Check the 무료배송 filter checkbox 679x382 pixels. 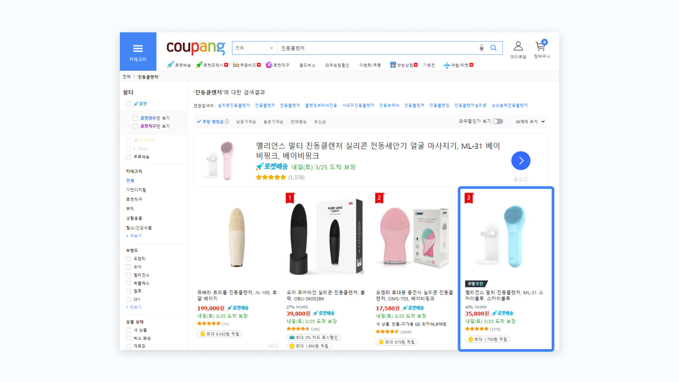coord(129,157)
